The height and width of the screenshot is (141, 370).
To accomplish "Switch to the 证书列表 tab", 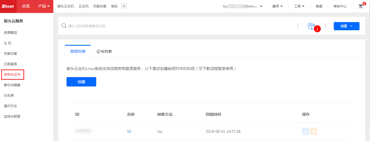I will [104, 51].
